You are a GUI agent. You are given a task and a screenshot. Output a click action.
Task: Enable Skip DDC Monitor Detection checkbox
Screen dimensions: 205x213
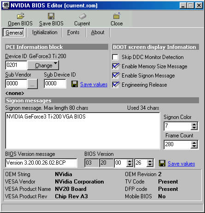click(x=115, y=57)
